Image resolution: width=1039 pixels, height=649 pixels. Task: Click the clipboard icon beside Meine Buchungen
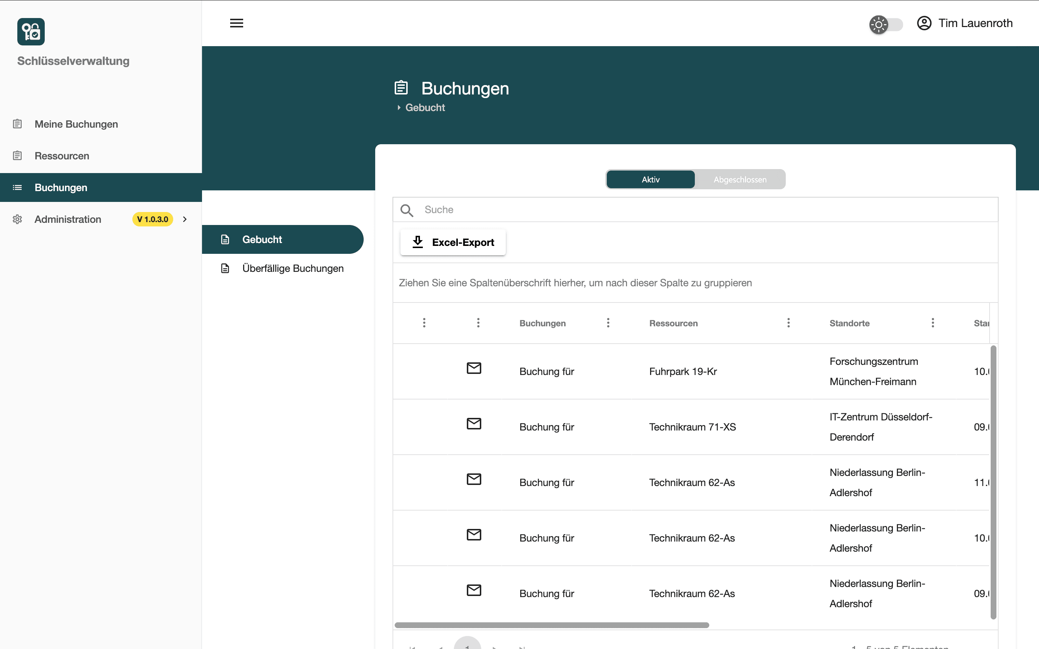pos(17,124)
